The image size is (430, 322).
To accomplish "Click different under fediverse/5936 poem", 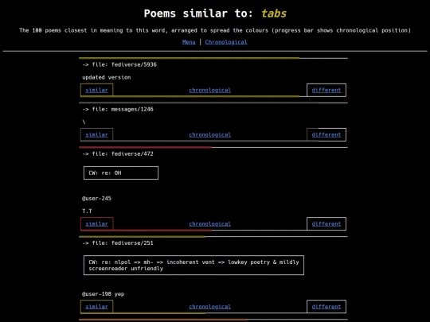I will (x=326, y=90).
